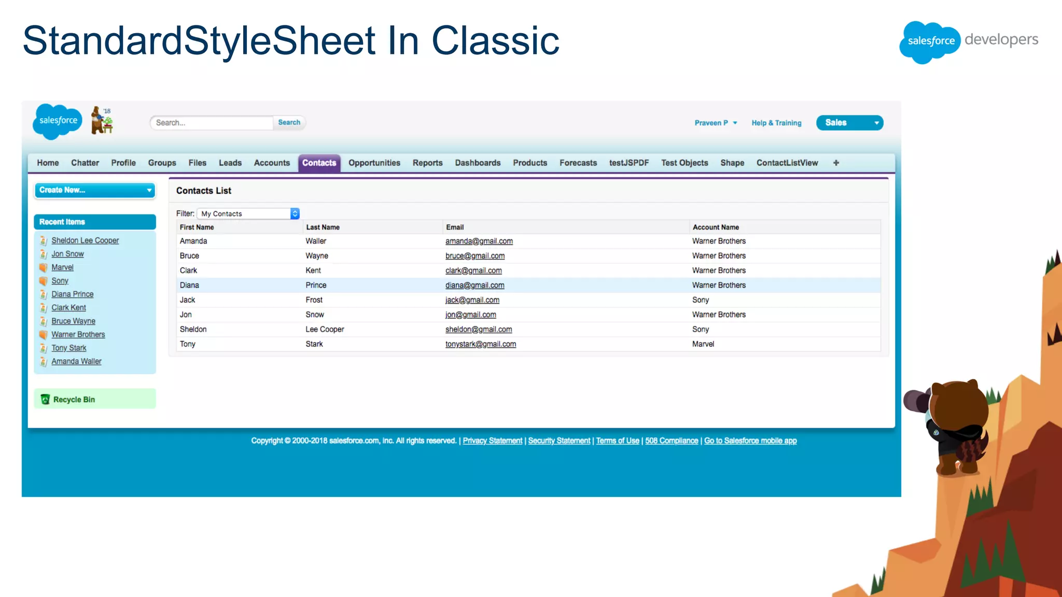Switch to the Chatter tab
Image resolution: width=1062 pixels, height=597 pixels.
pyautogui.click(x=85, y=163)
